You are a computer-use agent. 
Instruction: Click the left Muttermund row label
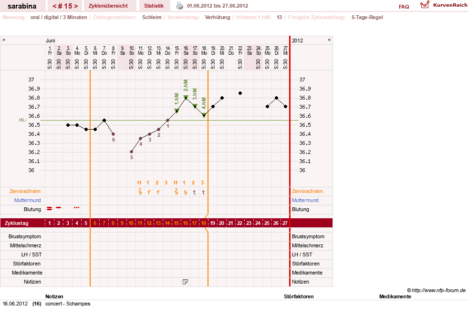click(x=28, y=200)
